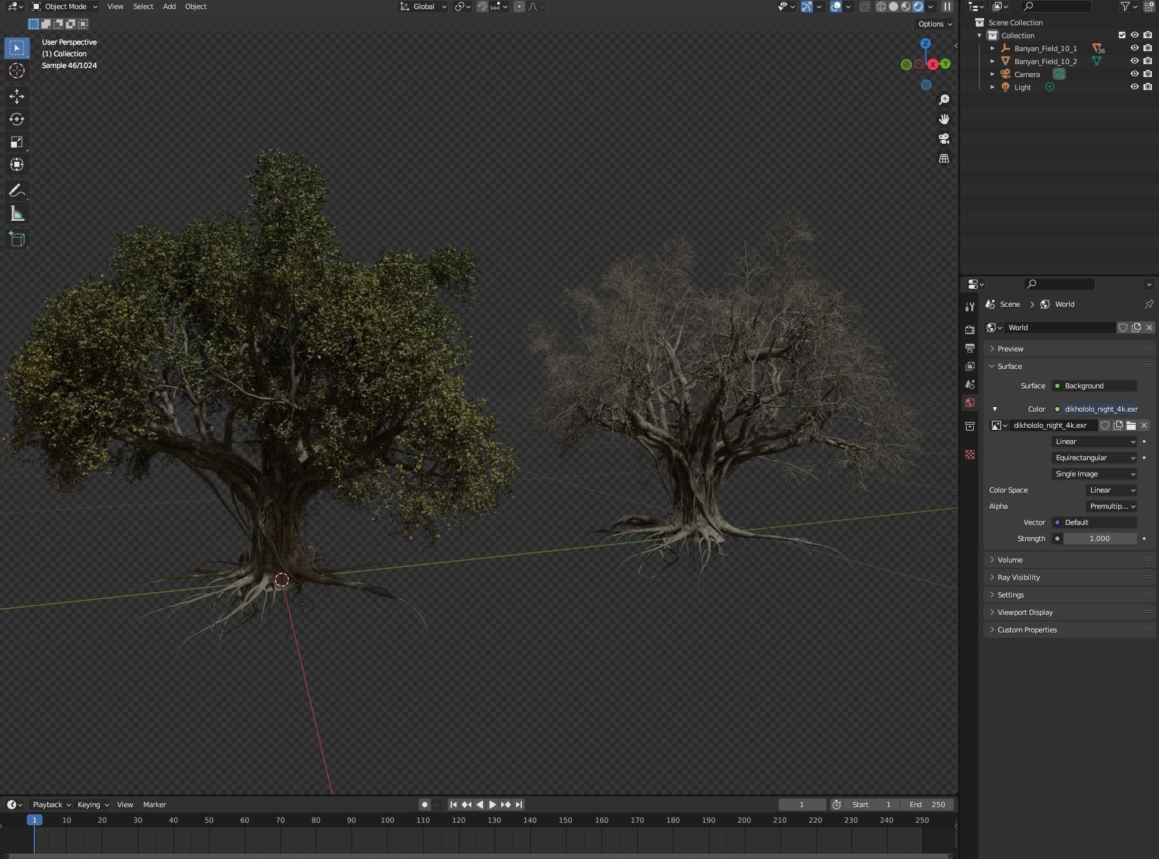Disable Banyan_Field_10_1 in renders

point(1147,48)
